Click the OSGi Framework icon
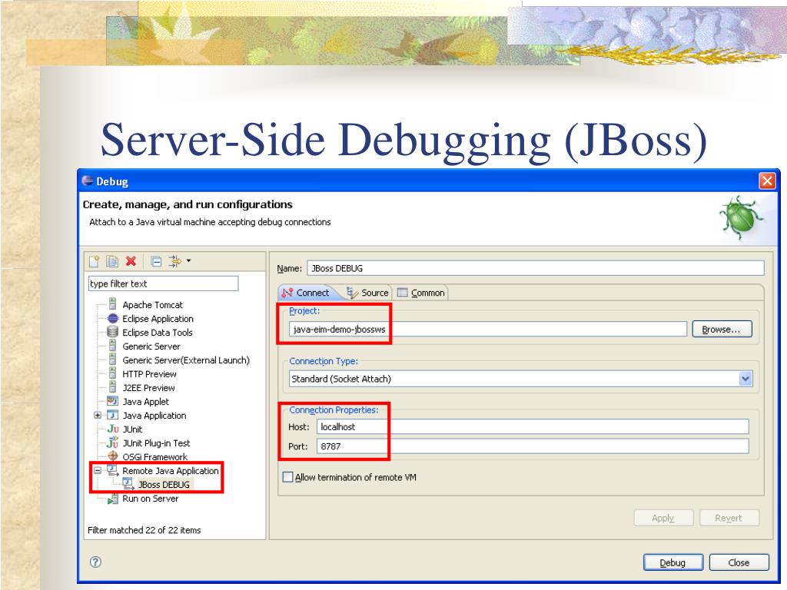This screenshot has width=787, height=590. 113,456
